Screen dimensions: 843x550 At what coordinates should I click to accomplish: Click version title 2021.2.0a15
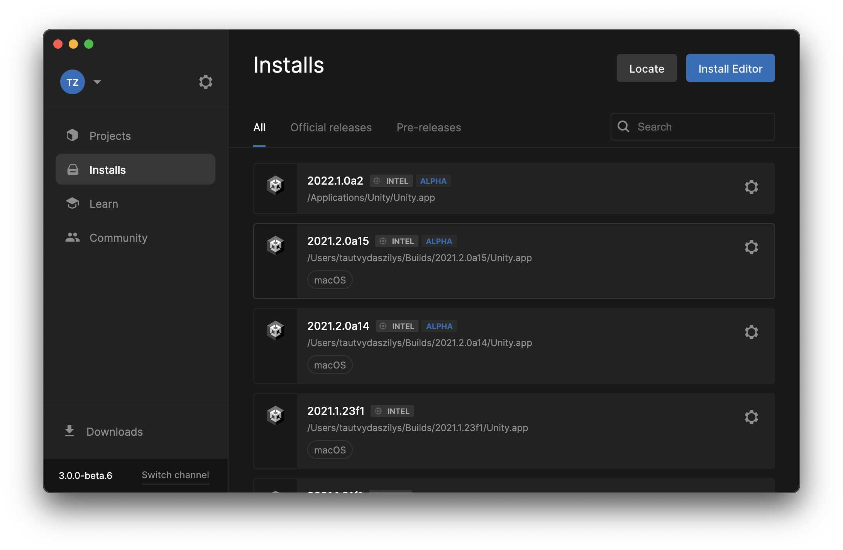338,241
